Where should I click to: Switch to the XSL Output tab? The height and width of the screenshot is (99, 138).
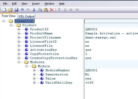click(26, 16)
